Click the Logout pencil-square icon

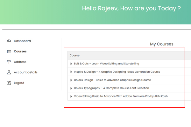click(x=9, y=83)
